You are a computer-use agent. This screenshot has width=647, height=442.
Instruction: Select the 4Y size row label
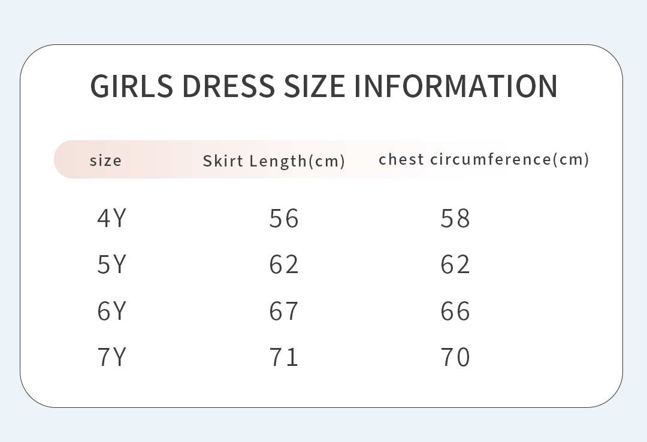[112, 218]
